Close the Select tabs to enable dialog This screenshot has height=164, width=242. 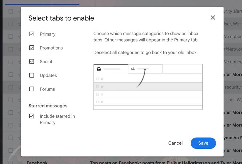tap(213, 18)
